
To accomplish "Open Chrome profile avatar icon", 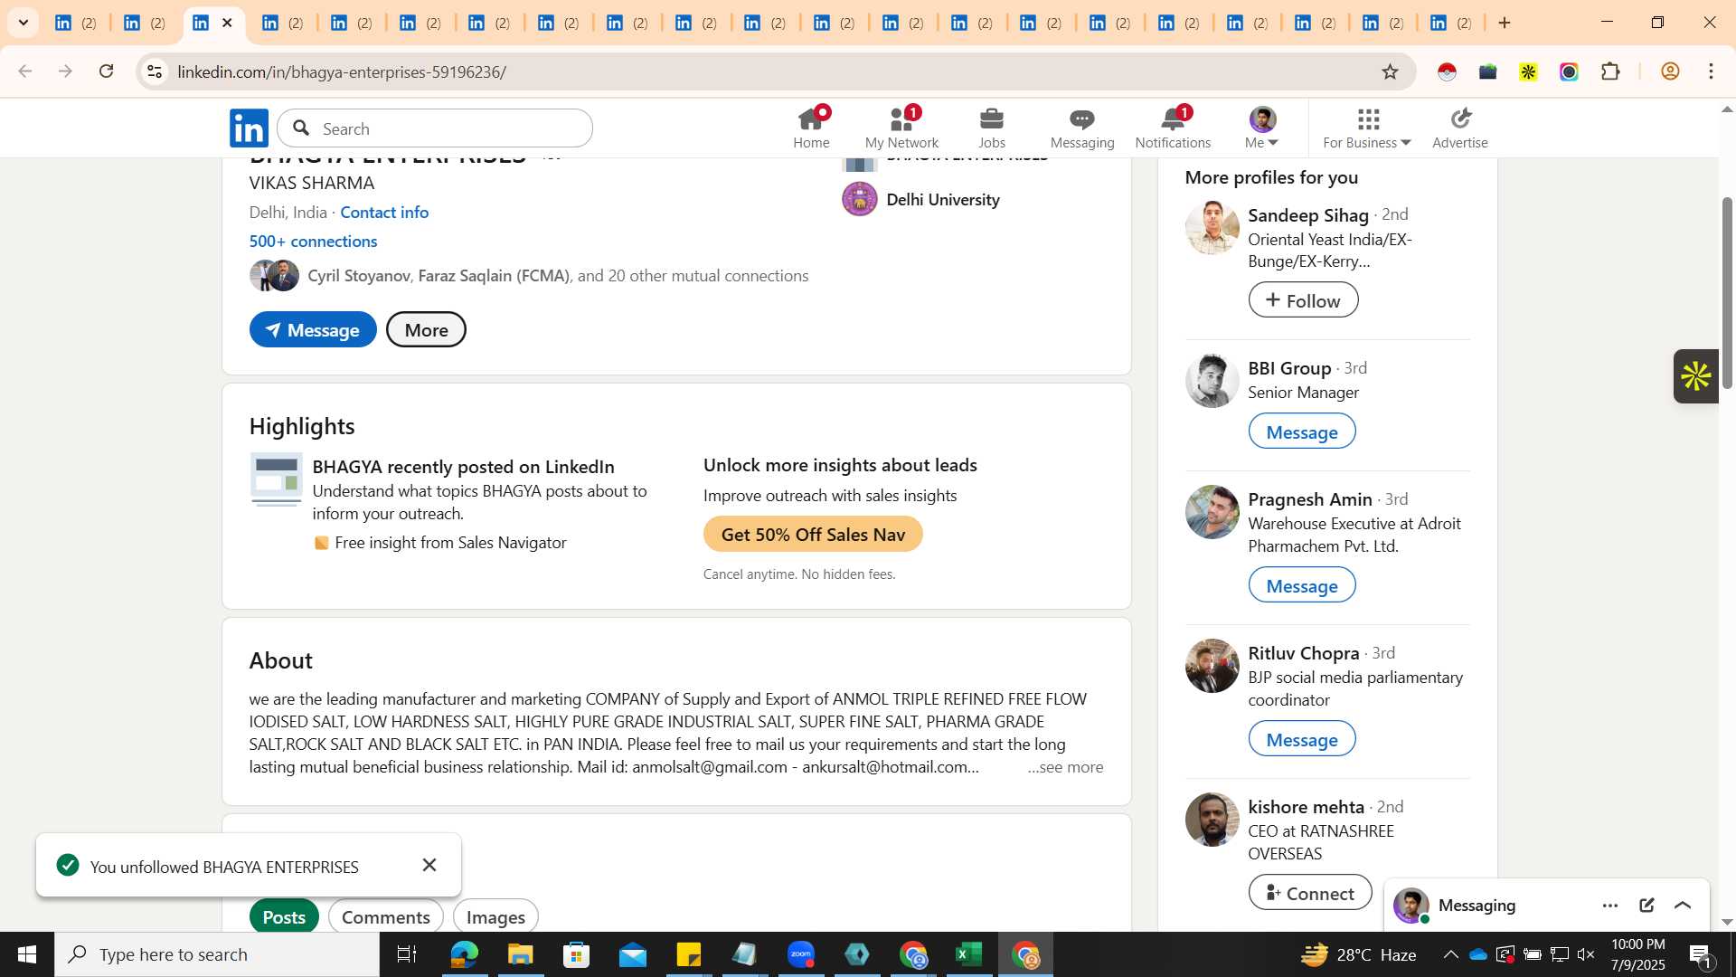I will (x=1670, y=71).
